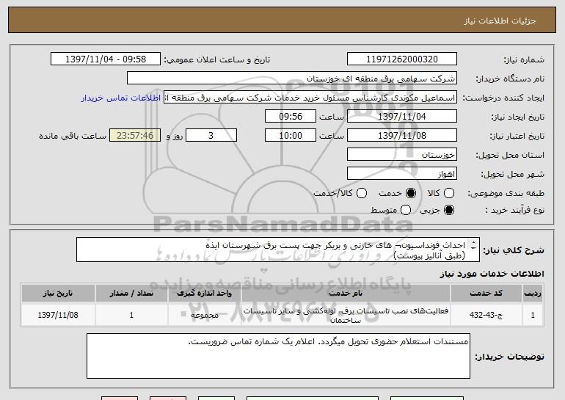565x400 pixels.
Task: Click the 10:00 validity time field
Action: click(x=291, y=136)
